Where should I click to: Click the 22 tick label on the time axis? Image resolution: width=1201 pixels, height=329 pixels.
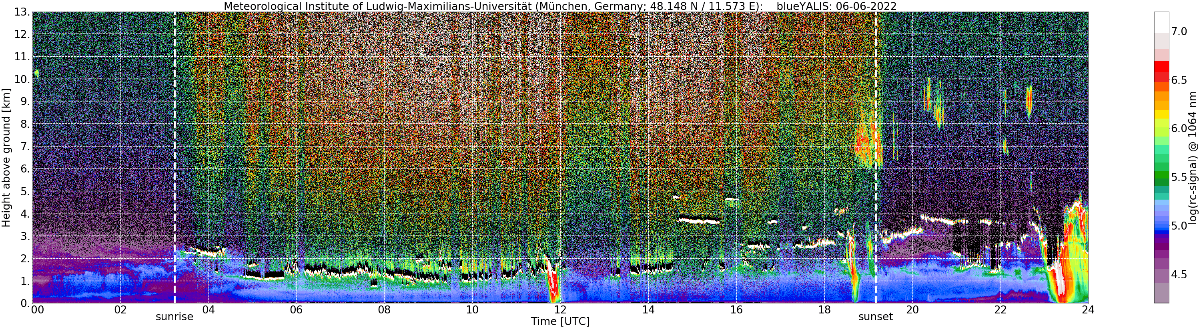(1000, 310)
